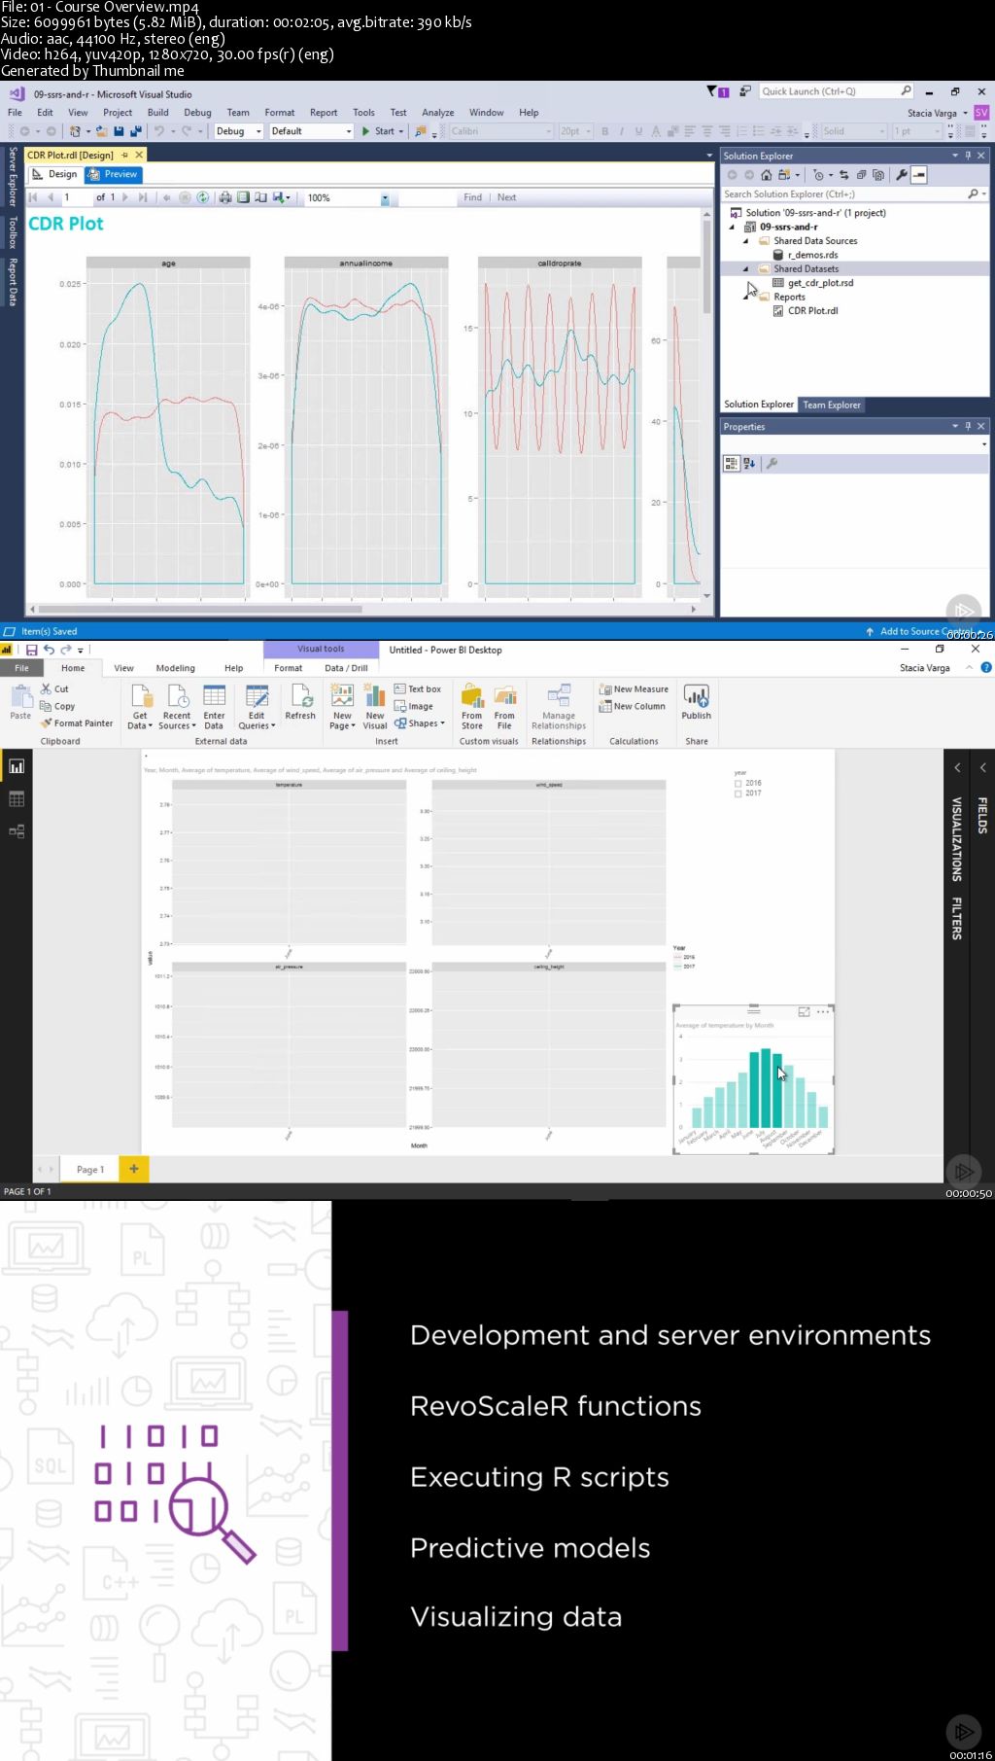The image size is (995, 1761).
Task: Toggle the Properties panel auto-hide pin
Action: 968,426
